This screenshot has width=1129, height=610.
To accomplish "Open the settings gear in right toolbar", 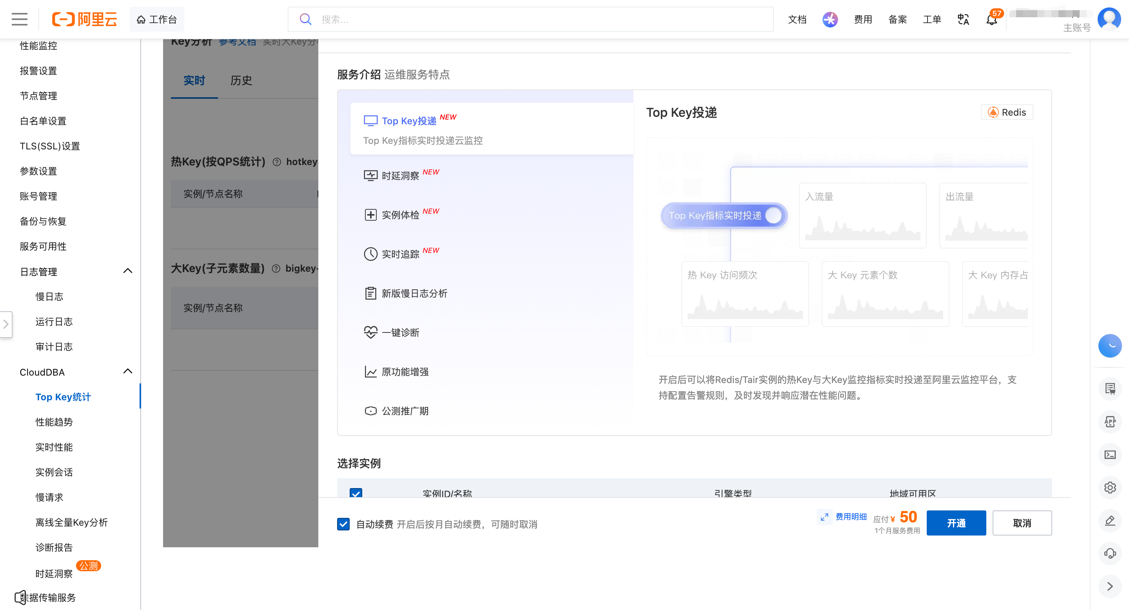I will pos(1110,487).
